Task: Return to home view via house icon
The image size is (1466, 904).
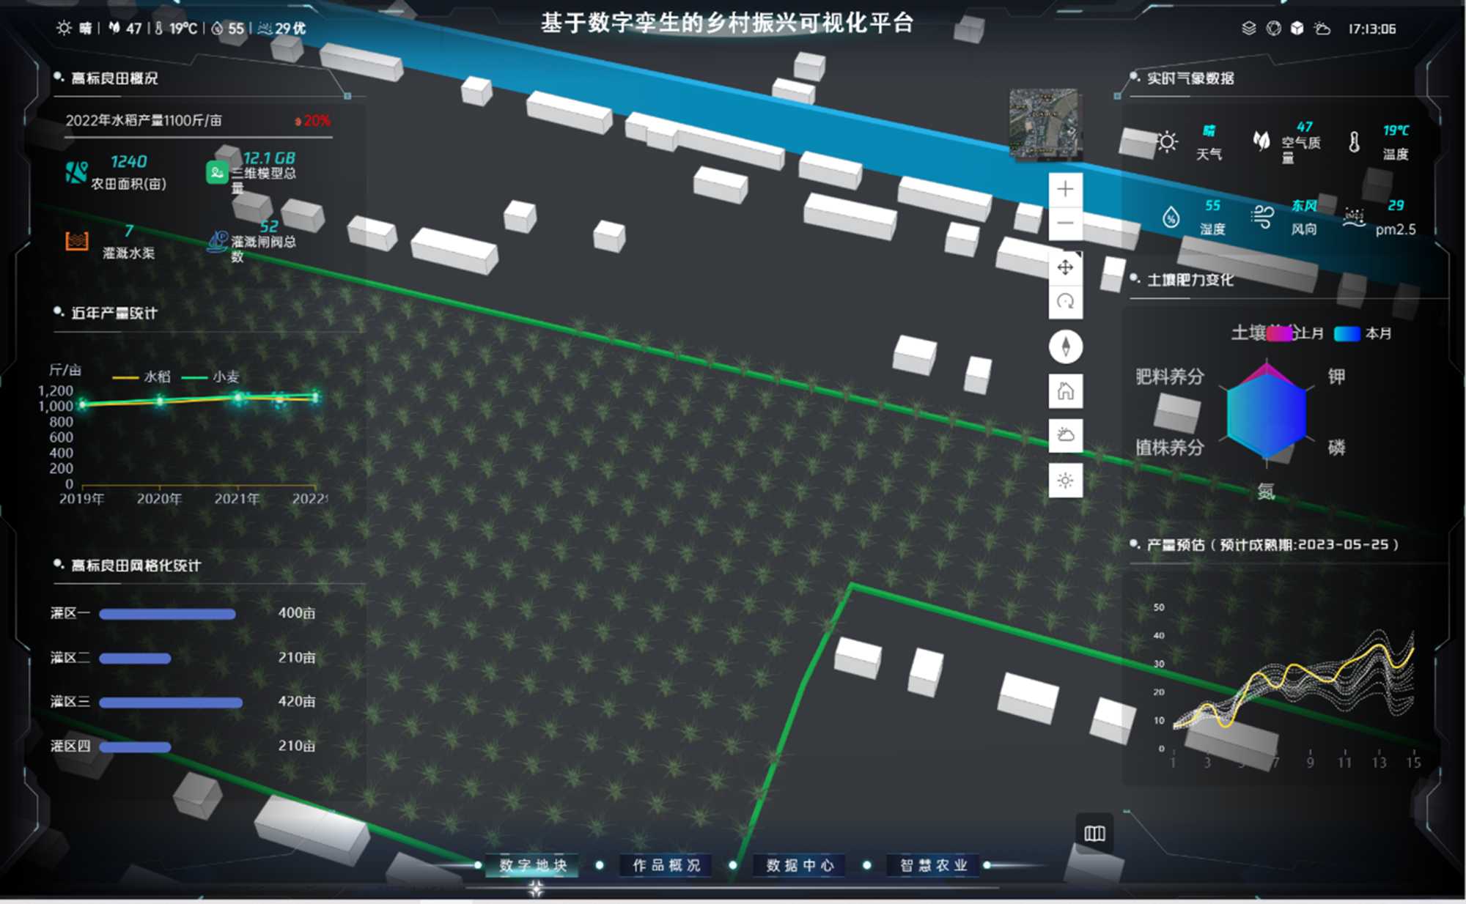Action: tap(1065, 391)
